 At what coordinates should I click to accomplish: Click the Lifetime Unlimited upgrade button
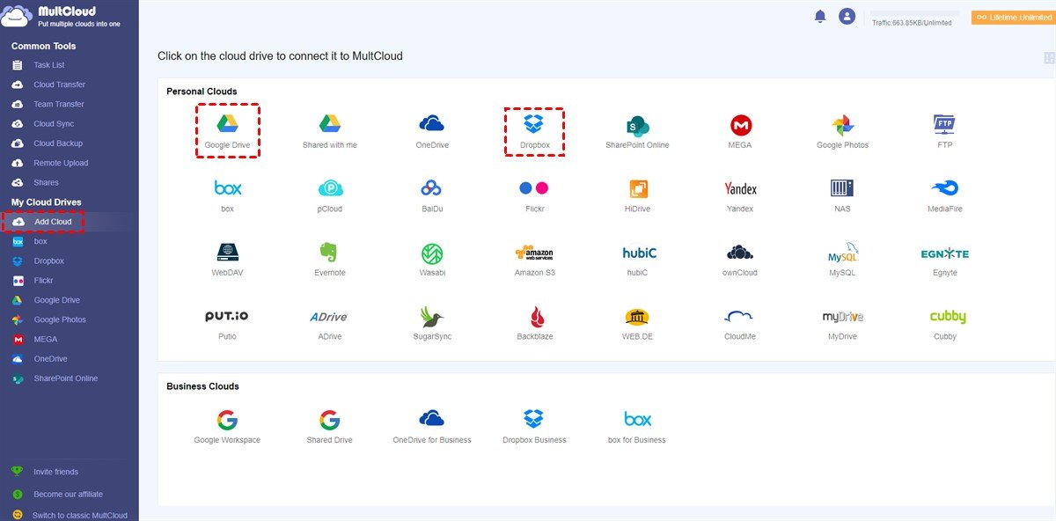(x=1013, y=17)
